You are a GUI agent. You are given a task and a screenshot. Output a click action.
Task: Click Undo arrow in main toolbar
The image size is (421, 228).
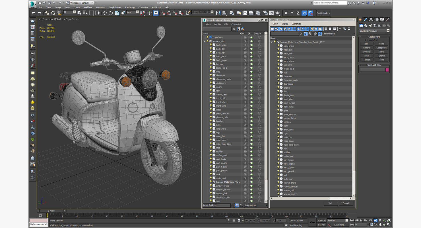[34, 13]
